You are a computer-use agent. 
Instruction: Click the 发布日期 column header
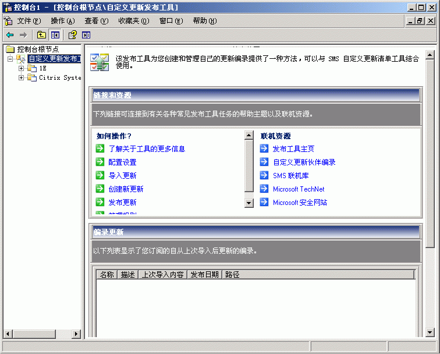[x=204, y=274]
